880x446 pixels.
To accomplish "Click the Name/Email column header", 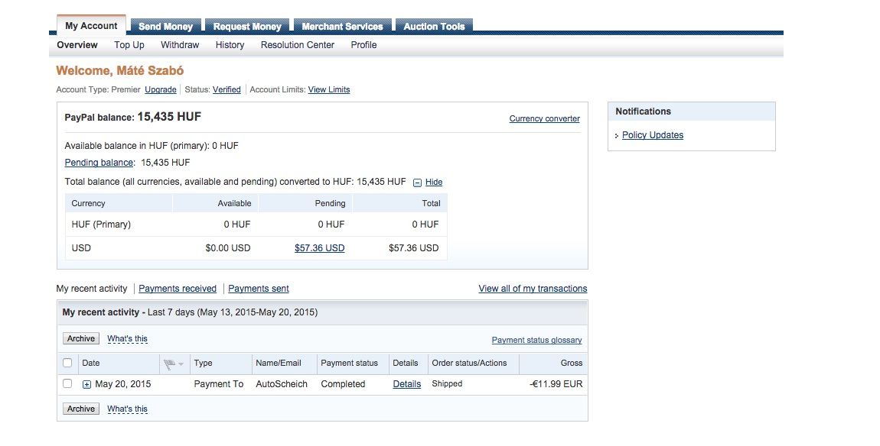I will (x=279, y=363).
